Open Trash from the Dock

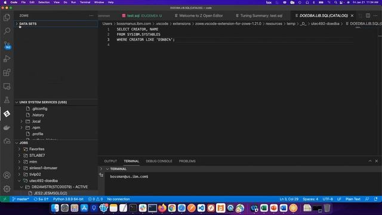pos(327,208)
